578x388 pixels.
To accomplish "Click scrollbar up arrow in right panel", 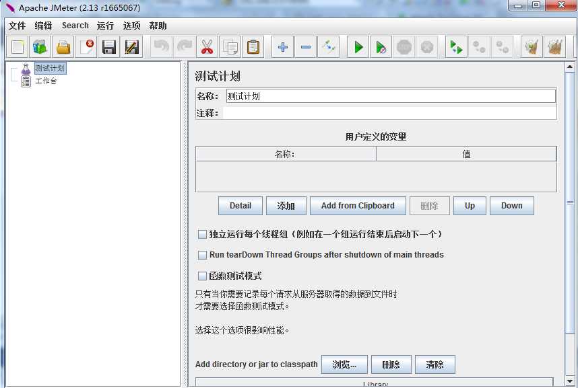I will pyautogui.click(x=570, y=67).
